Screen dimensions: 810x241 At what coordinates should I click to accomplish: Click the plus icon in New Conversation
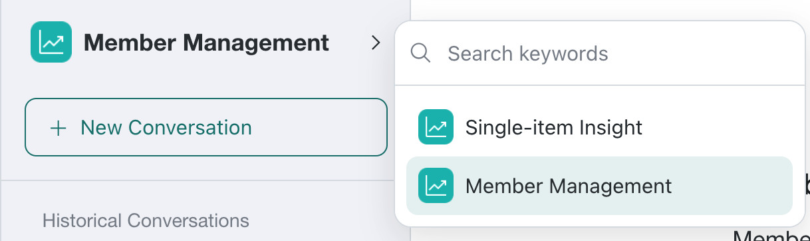tap(59, 128)
